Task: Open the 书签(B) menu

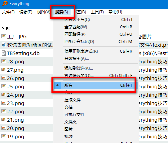Action: tap(79, 12)
